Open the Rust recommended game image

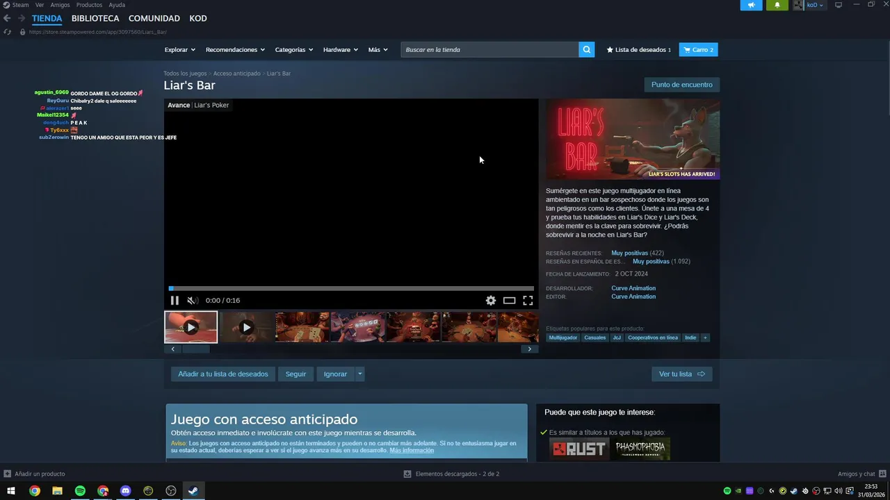click(579, 449)
